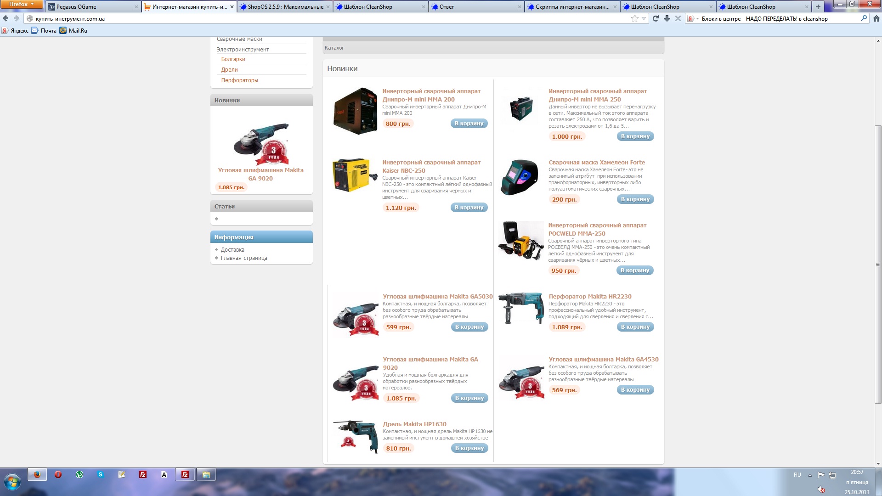This screenshot has width=882, height=496.
Task: Switch to the Ответ tab
Action: (x=476, y=6)
